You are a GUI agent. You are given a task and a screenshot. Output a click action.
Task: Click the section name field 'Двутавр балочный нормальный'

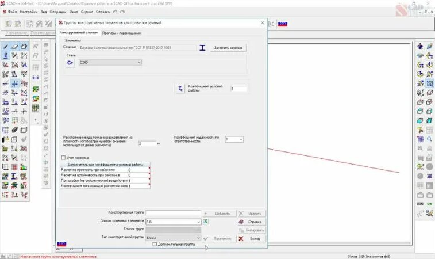(137, 48)
